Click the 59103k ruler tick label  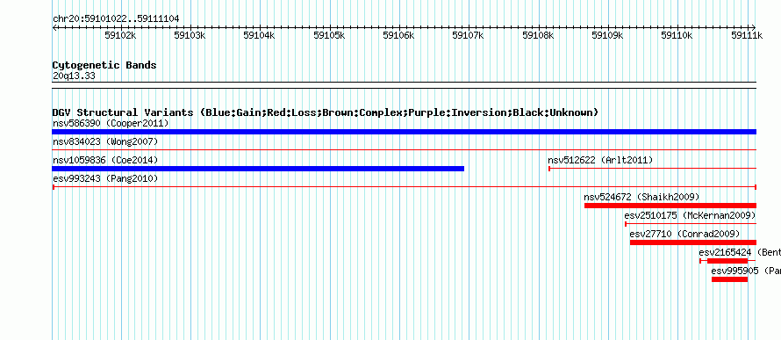point(190,35)
